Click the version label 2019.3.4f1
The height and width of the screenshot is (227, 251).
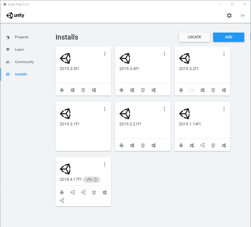pos(129,69)
